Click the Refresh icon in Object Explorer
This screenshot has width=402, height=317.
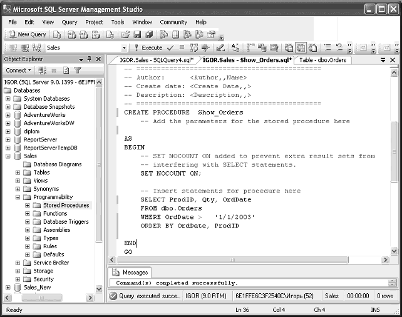(x=66, y=71)
